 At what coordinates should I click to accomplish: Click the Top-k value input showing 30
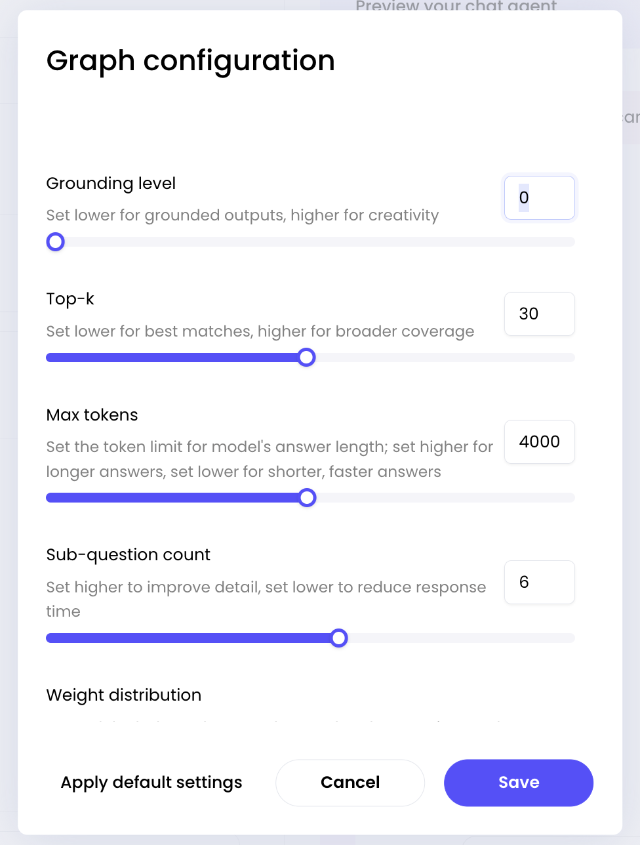[539, 314]
